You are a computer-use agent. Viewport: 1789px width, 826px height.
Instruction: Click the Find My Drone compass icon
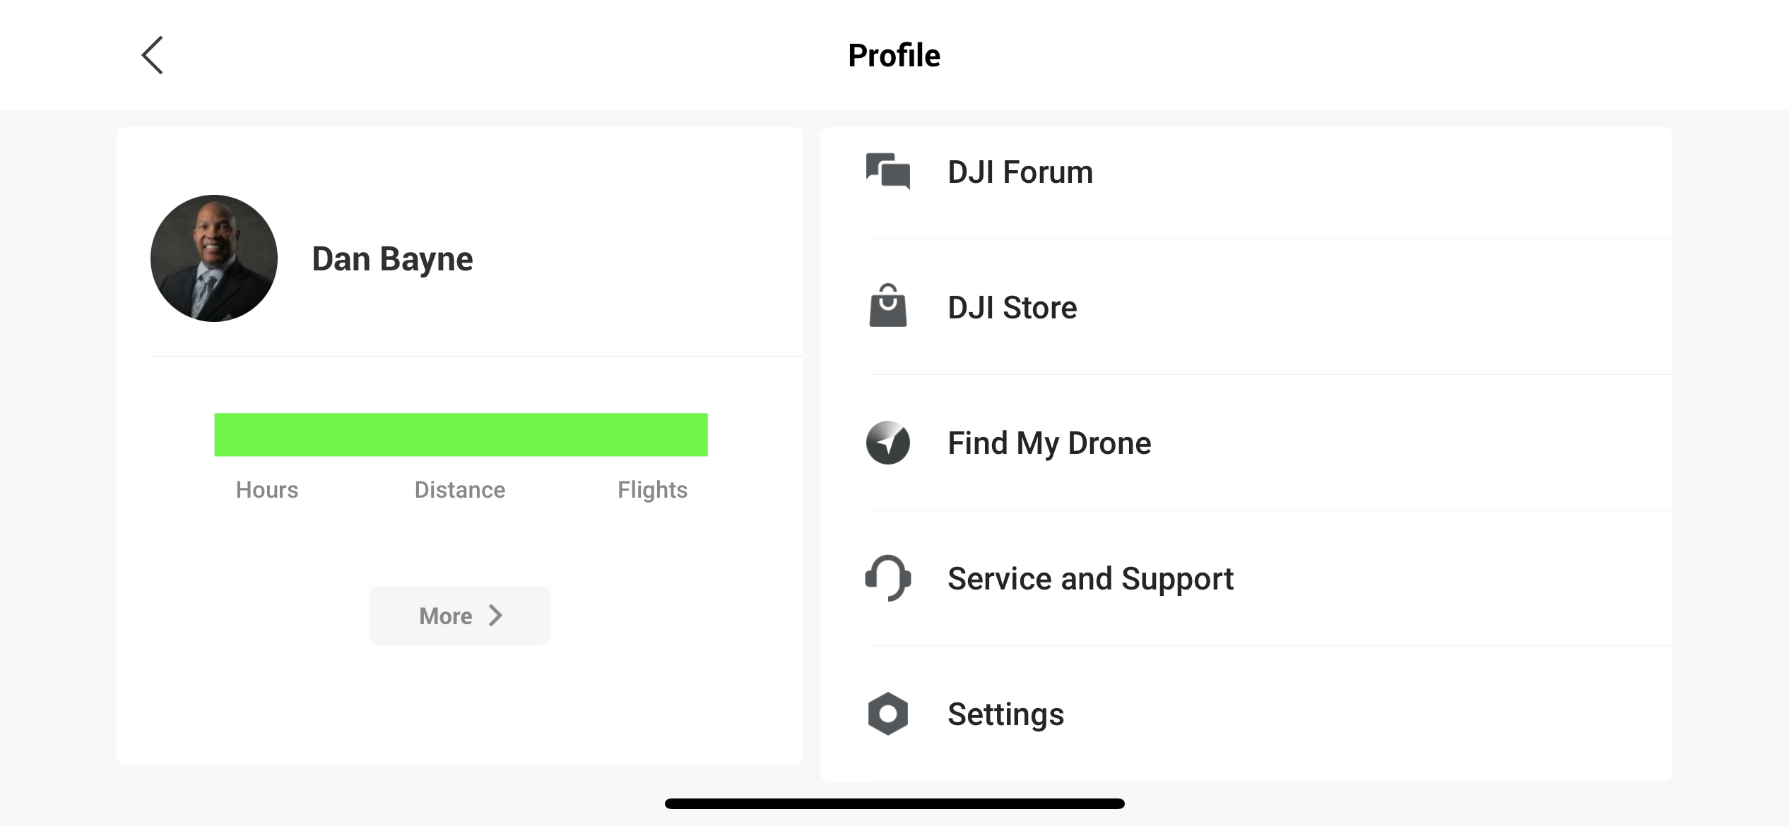[x=887, y=443]
